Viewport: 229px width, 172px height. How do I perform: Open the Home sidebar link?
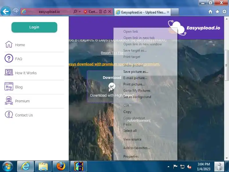tap(20, 45)
